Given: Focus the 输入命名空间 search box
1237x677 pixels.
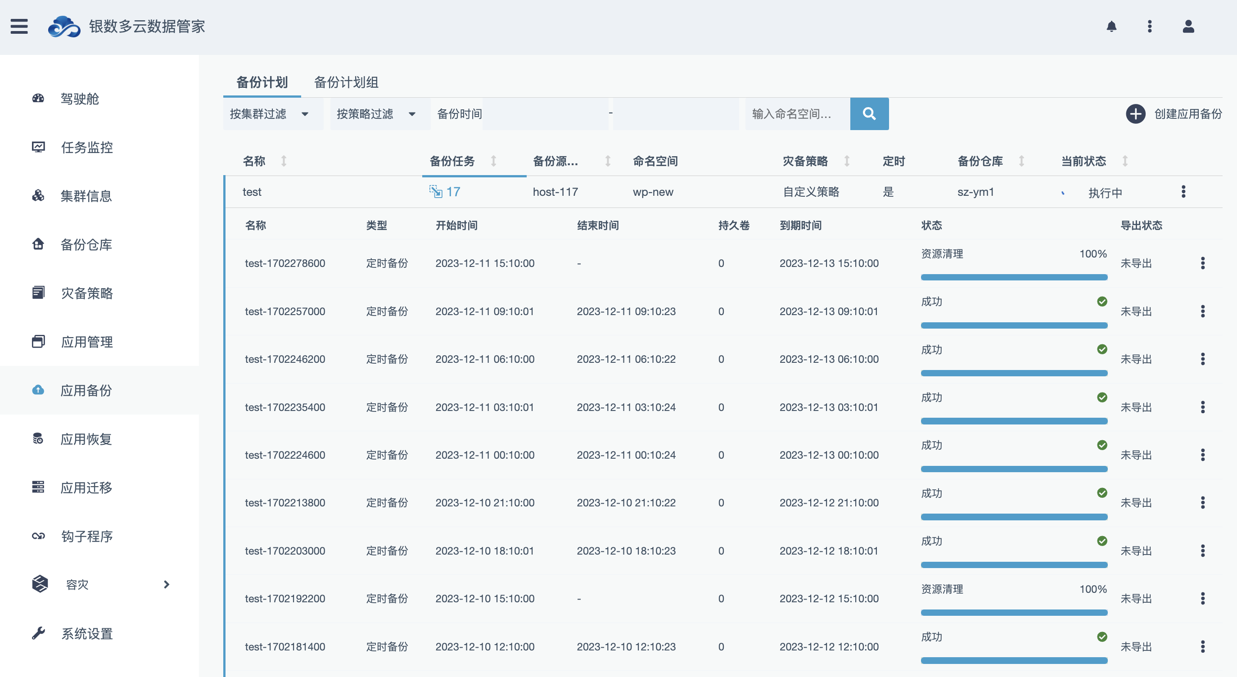Looking at the screenshot, I should [x=798, y=114].
